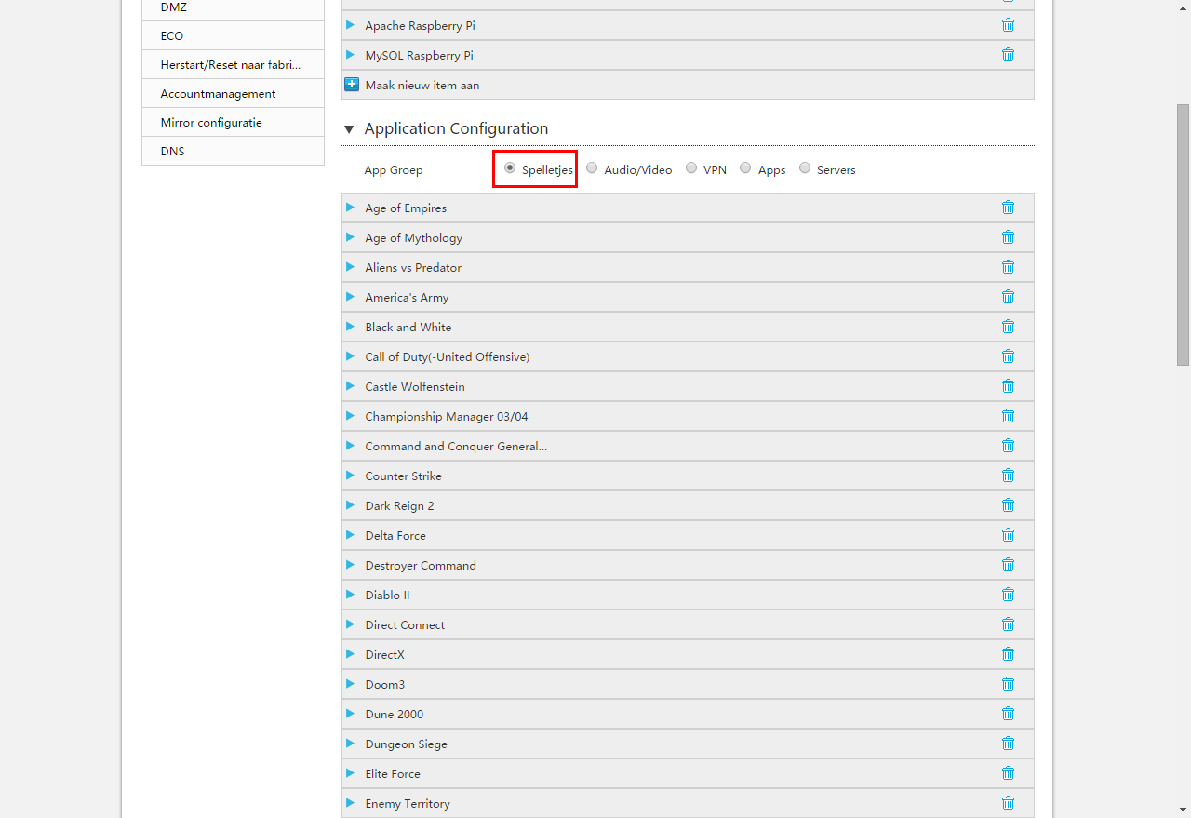Delete the Enemy Territory rule

point(1008,803)
